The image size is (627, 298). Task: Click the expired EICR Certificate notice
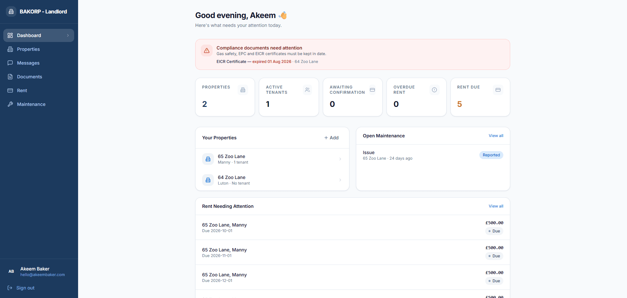point(267,62)
